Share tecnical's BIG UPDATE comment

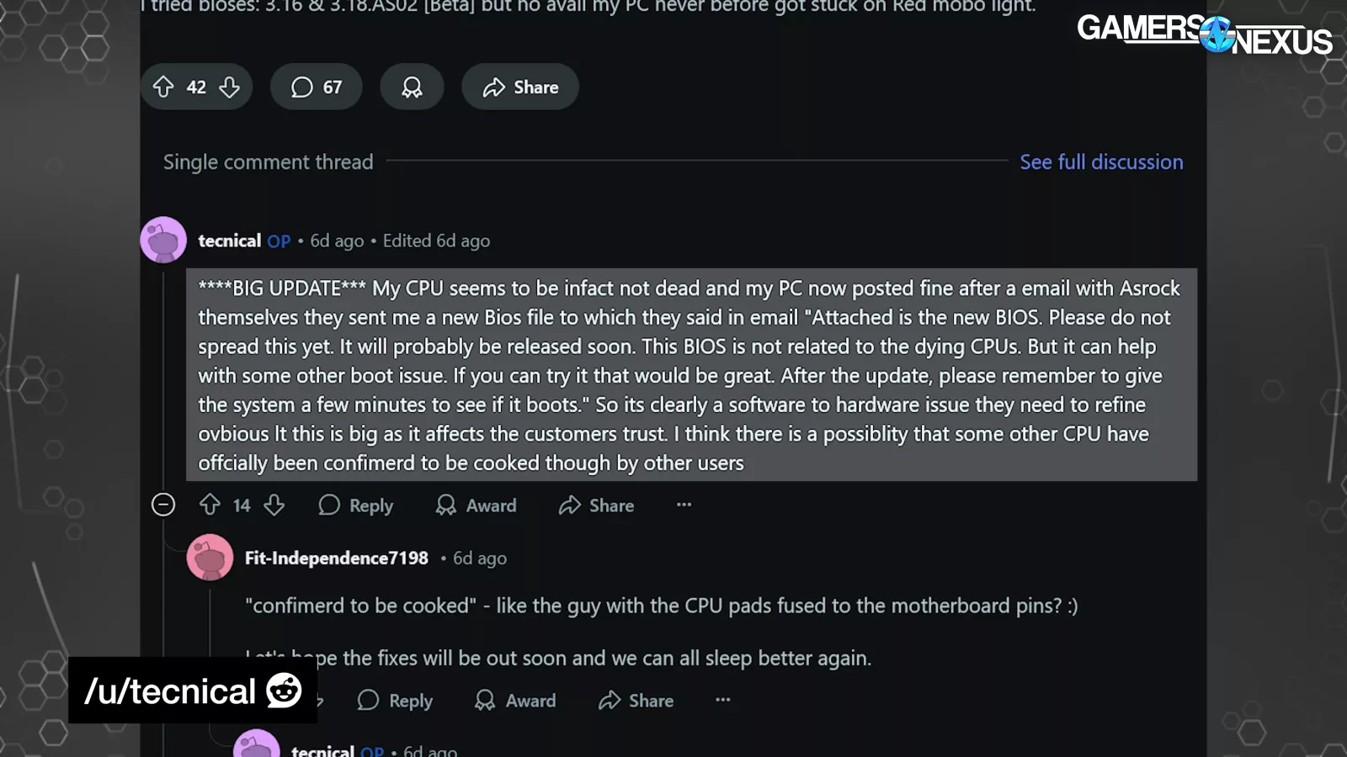pos(596,506)
